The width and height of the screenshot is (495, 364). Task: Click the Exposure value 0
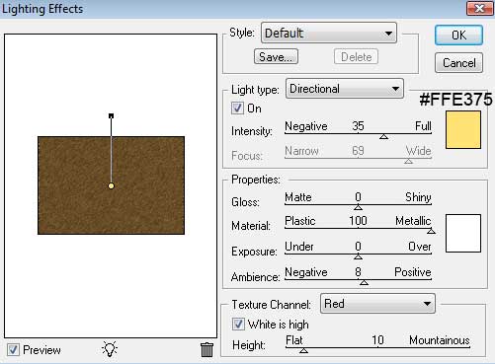(x=358, y=247)
